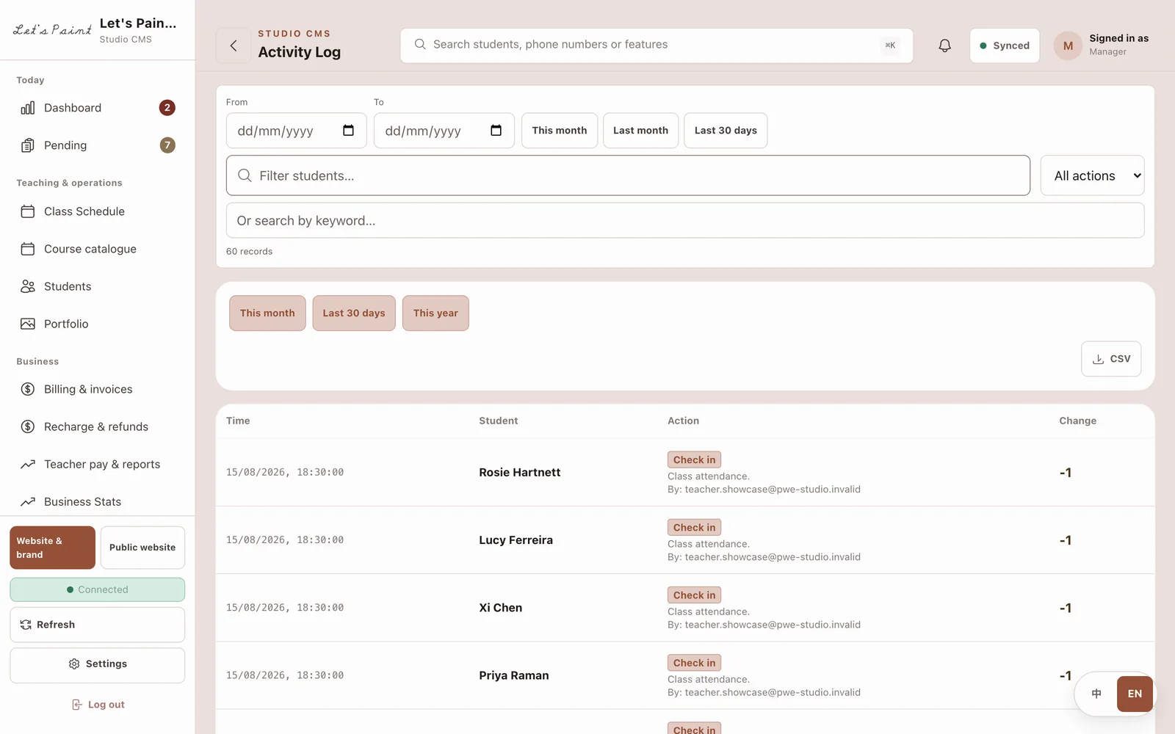Click student name Rosie Hartnett
This screenshot has width=1175, height=734.
point(519,472)
